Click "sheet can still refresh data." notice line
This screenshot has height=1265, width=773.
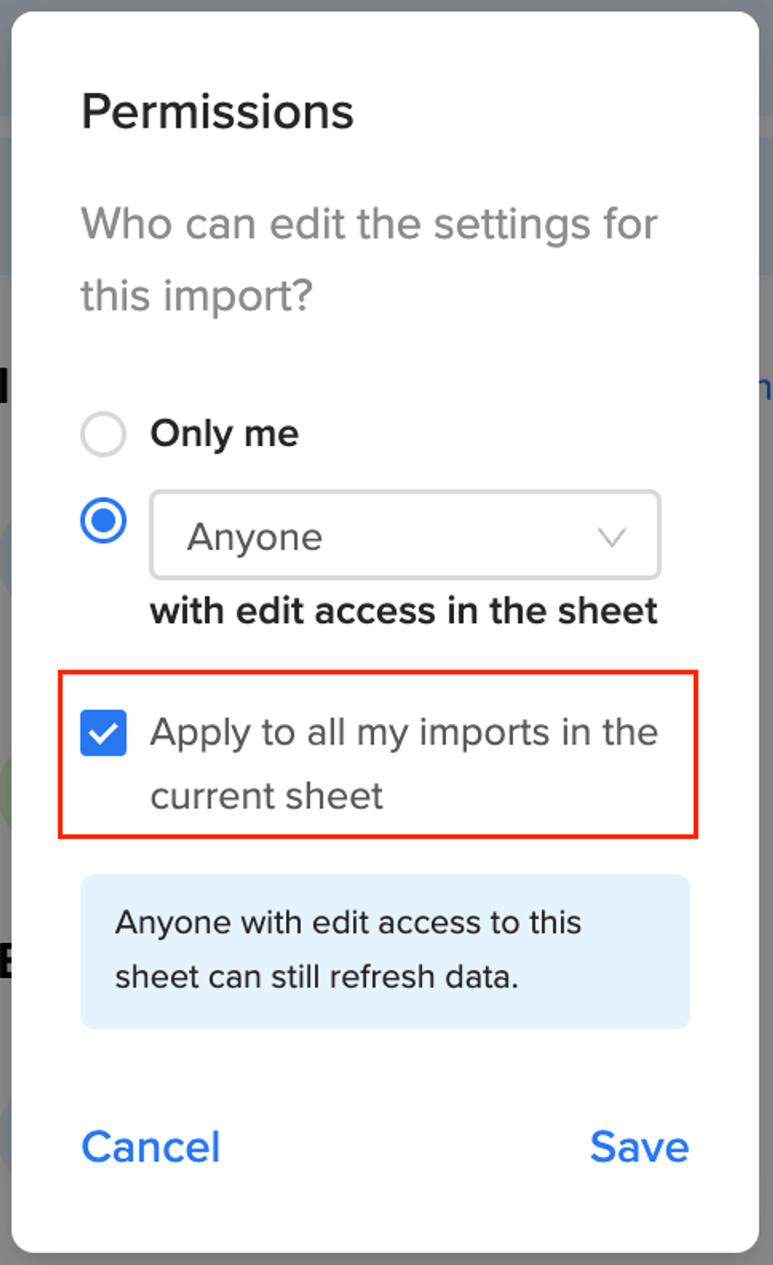click(x=317, y=977)
